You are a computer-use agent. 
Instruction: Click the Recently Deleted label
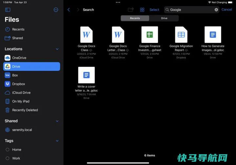[x=25, y=110]
